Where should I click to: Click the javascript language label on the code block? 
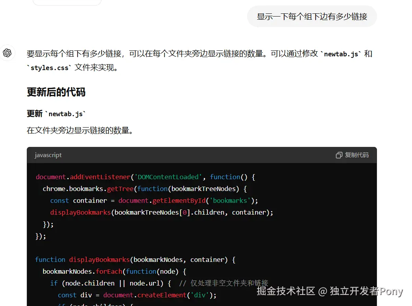[x=48, y=155]
